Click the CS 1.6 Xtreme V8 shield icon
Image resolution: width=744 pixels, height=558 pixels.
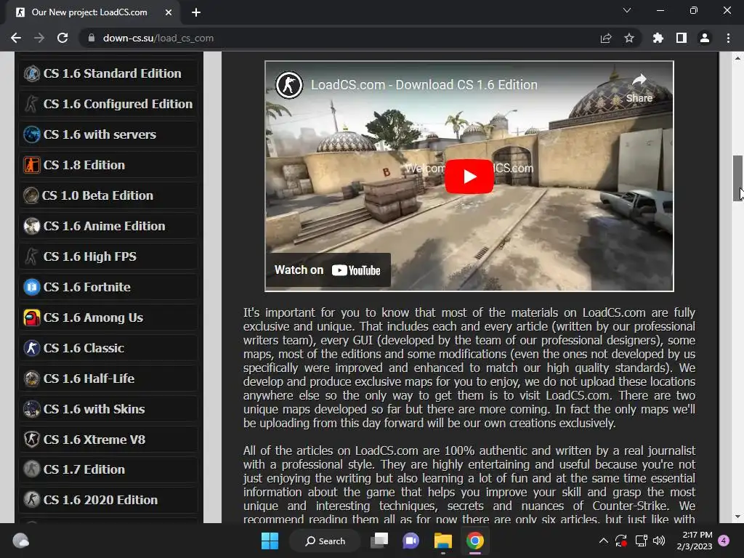click(32, 440)
